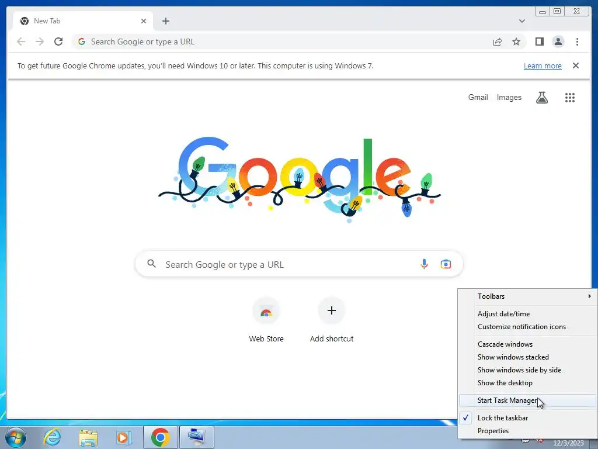Screen dimensions: 598x449
Task: Search by image with the camera icon
Action: 446,264
